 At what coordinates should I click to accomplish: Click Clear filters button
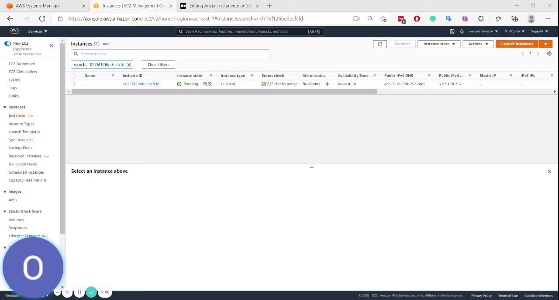(158, 65)
